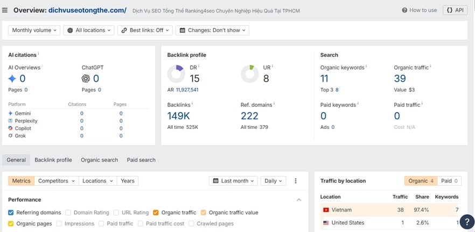The width and height of the screenshot is (475, 232).
Task: Click the globe icon in All locations
Action: [70, 30]
